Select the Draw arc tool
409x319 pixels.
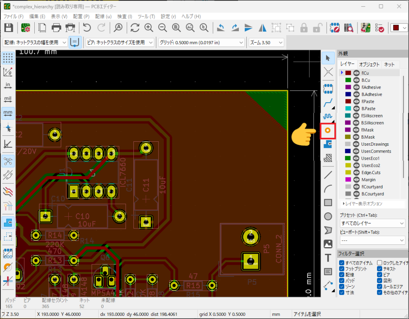pyautogui.click(x=328, y=188)
